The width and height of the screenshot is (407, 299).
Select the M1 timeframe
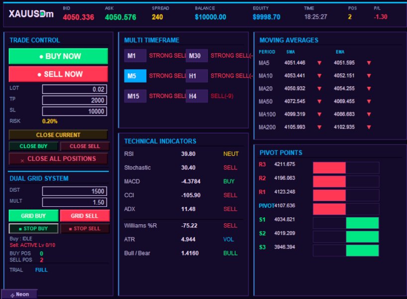pos(135,56)
